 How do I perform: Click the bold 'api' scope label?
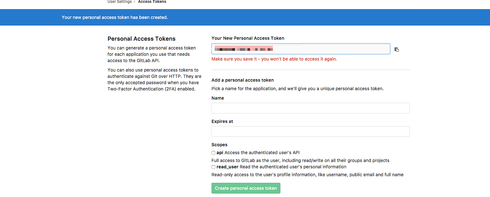[x=220, y=153]
